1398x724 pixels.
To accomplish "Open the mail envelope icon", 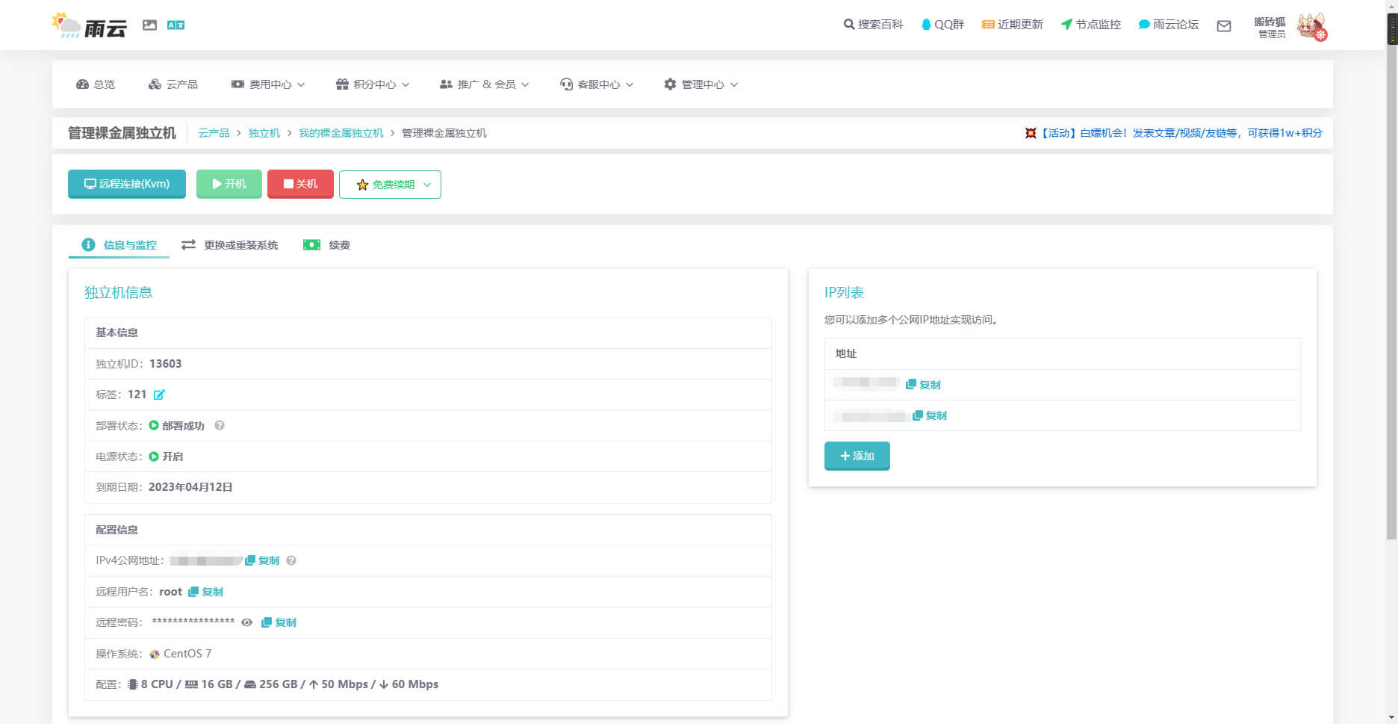I will pyautogui.click(x=1224, y=26).
